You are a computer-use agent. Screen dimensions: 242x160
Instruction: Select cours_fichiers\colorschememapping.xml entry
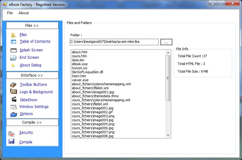pos(101,100)
